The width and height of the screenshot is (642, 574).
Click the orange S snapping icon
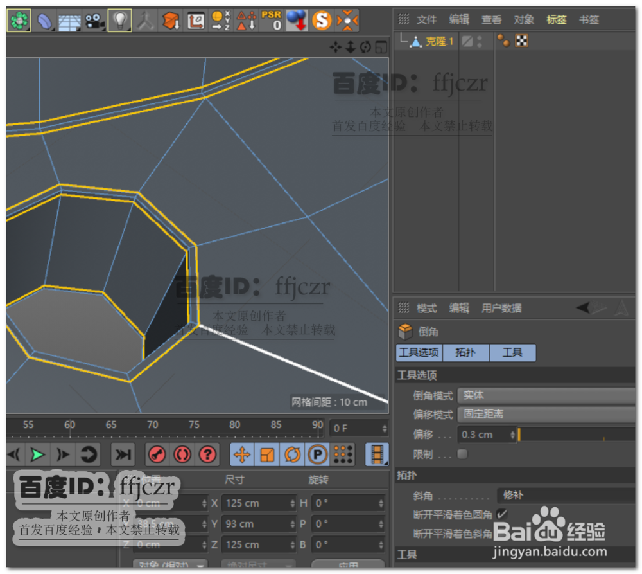point(322,21)
